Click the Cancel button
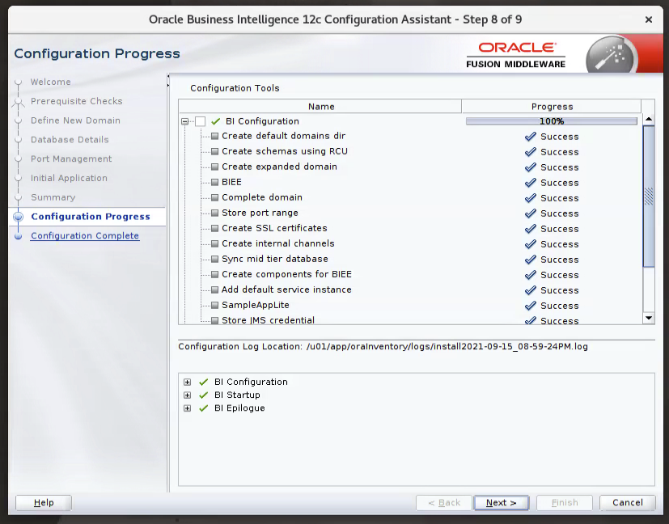The width and height of the screenshot is (669, 524). pyautogui.click(x=627, y=503)
